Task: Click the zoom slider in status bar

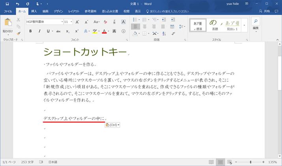Action: pos(250,162)
